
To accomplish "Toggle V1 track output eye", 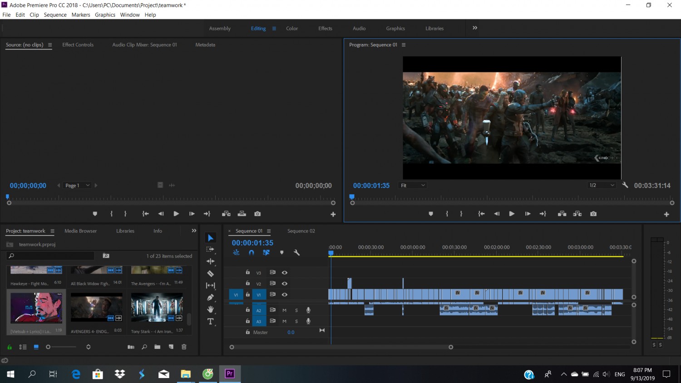I will coord(285,295).
